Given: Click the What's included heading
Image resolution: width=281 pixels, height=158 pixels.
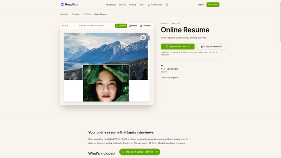Looking at the screenshot, I should coord(101,153).
